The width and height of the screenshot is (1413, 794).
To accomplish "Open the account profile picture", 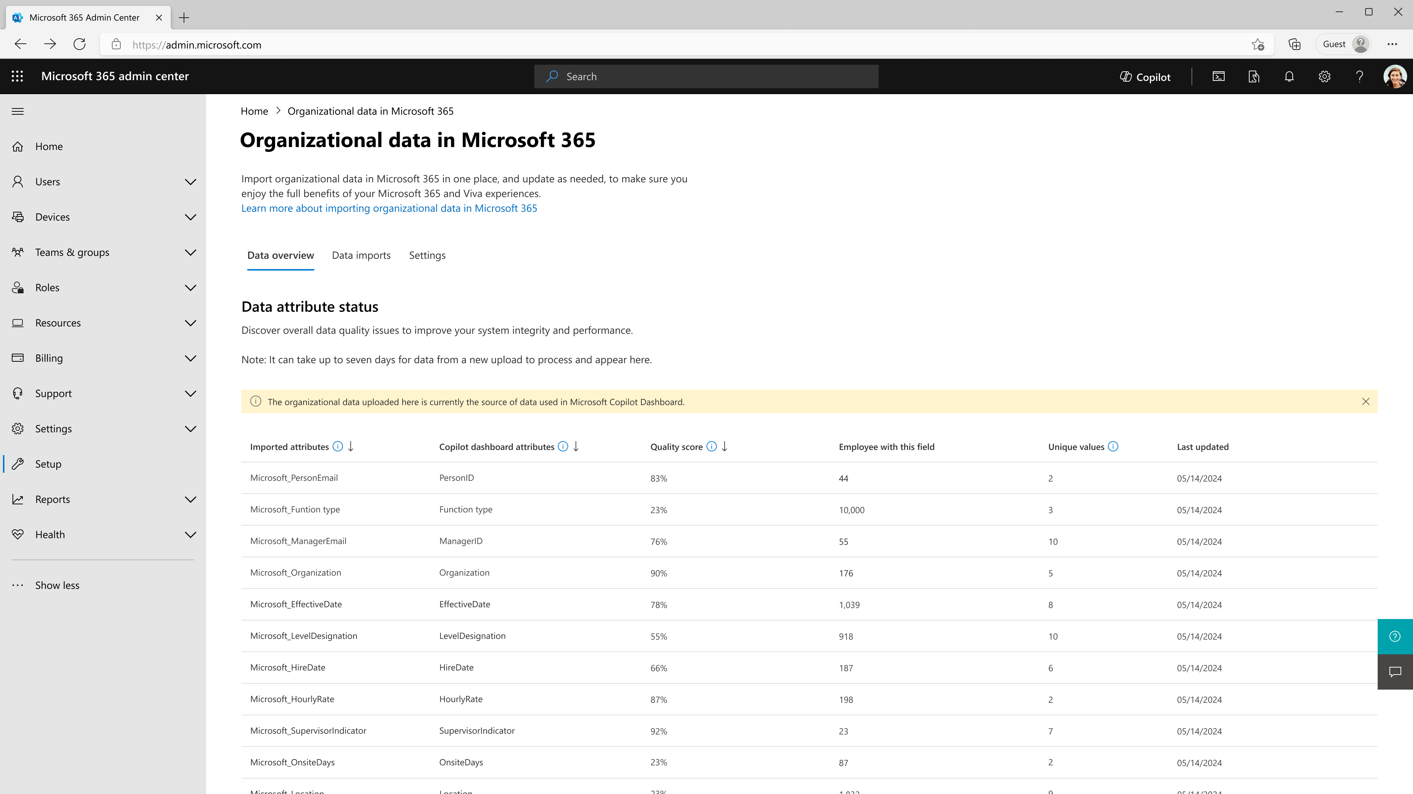I will coord(1394,76).
